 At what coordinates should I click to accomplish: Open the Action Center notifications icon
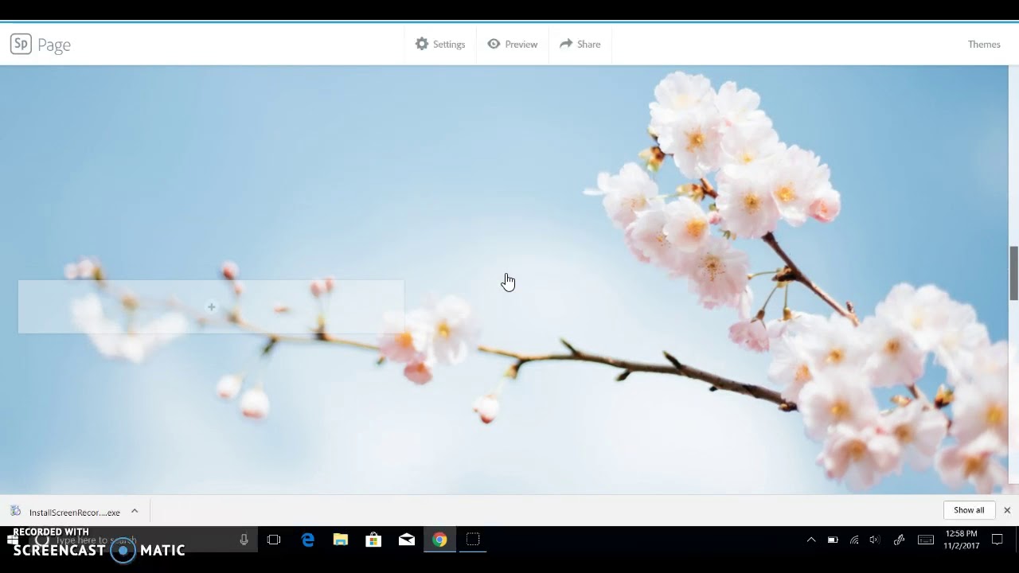997,540
